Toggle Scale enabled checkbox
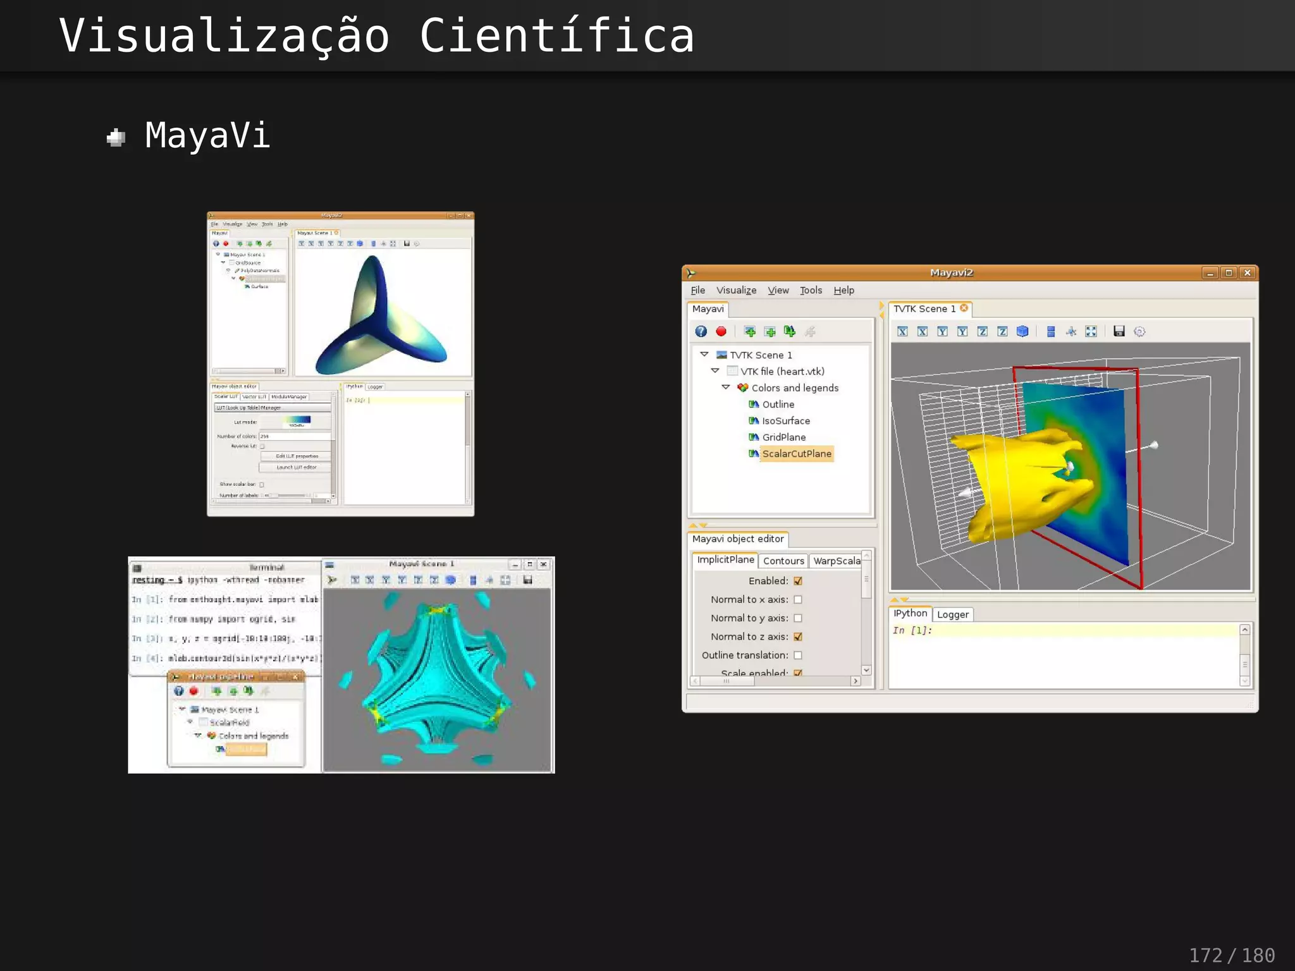The width and height of the screenshot is (1295, 971). (798, 673)
